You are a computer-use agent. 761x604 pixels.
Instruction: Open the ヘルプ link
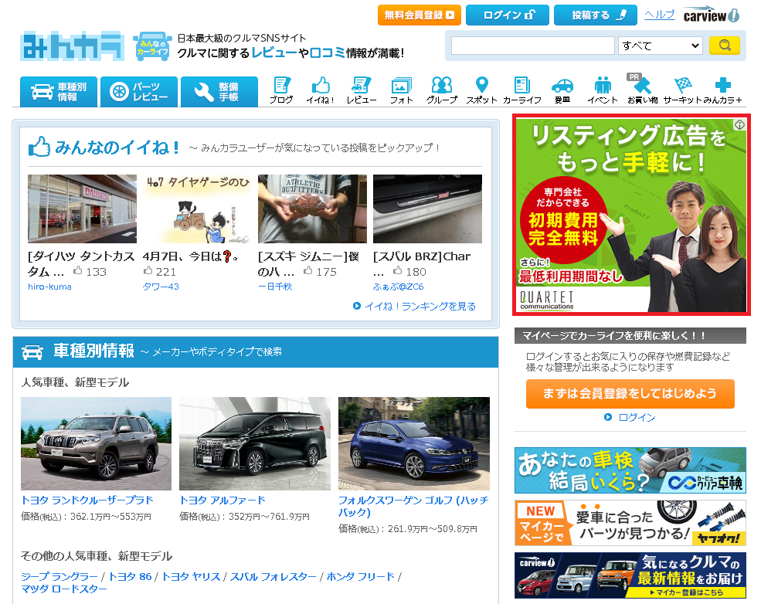click(x=660, y=15)
